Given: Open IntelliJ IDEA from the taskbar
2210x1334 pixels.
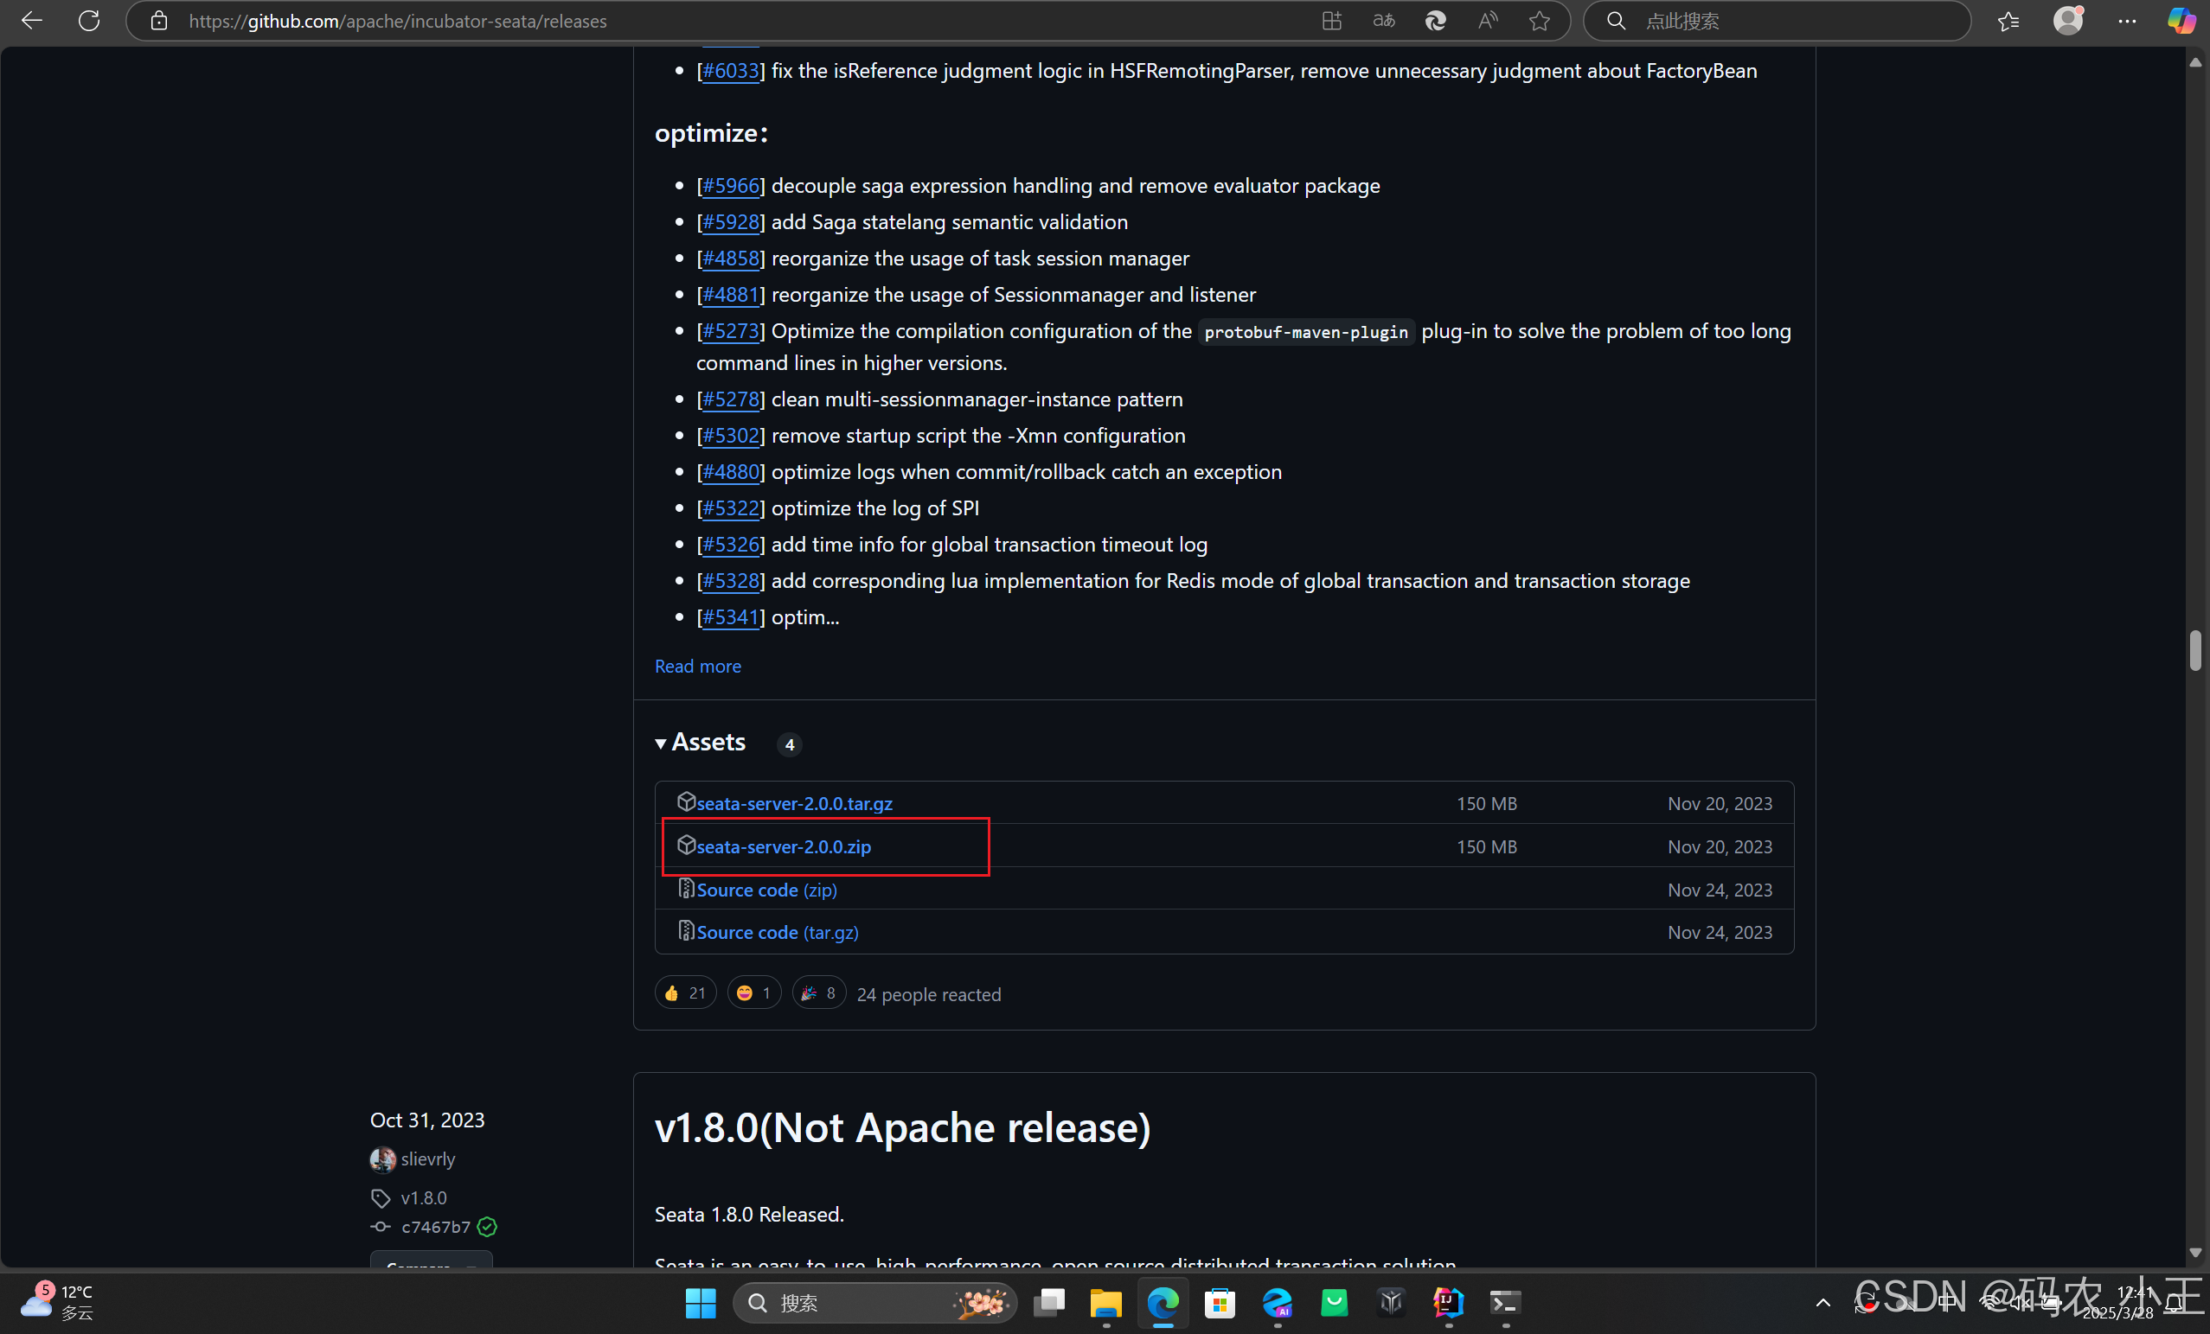Looking at the screenshot, I should click(x=1449, y=1303).
